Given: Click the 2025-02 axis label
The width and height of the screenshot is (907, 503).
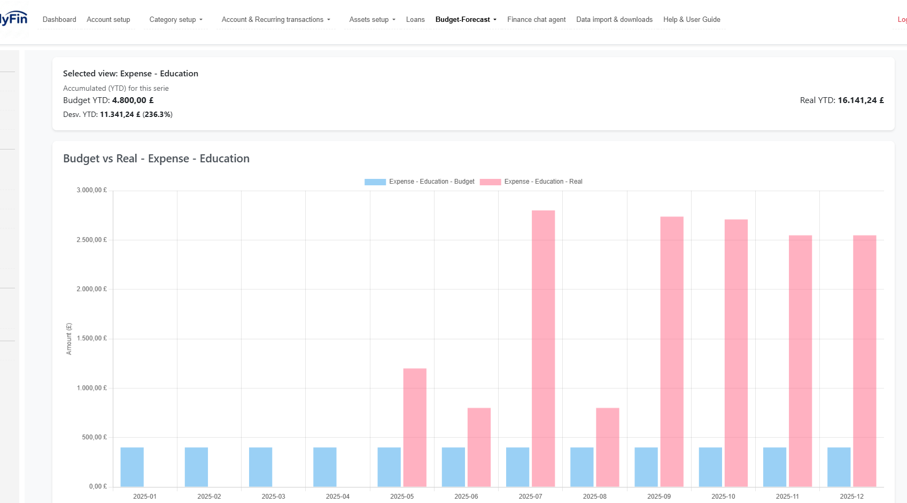Looking at the screenshot, I should 209,496.
